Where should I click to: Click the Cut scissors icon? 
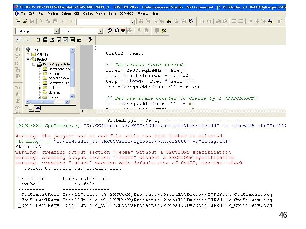pos(41,21)
